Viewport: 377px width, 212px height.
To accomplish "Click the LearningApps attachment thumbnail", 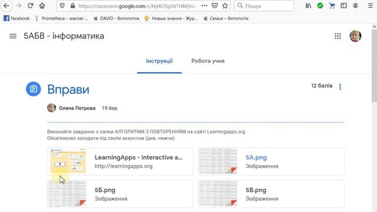I will pos(68,161).
